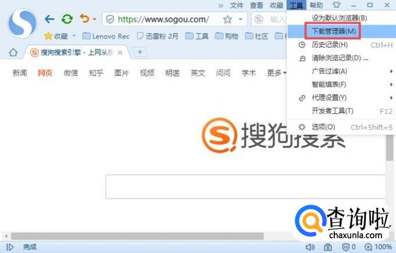Click the toolbox icon in status bar
The image size is (396, 253).
tap(328, 247)
